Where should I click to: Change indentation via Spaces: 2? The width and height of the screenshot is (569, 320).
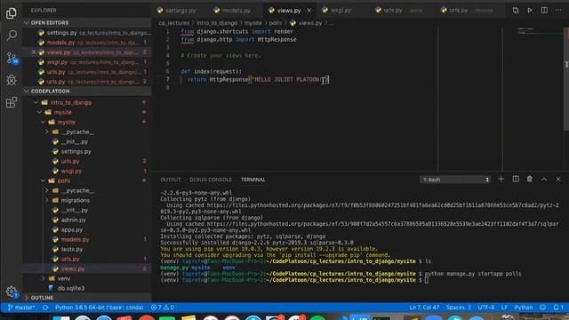coord(459,308)
